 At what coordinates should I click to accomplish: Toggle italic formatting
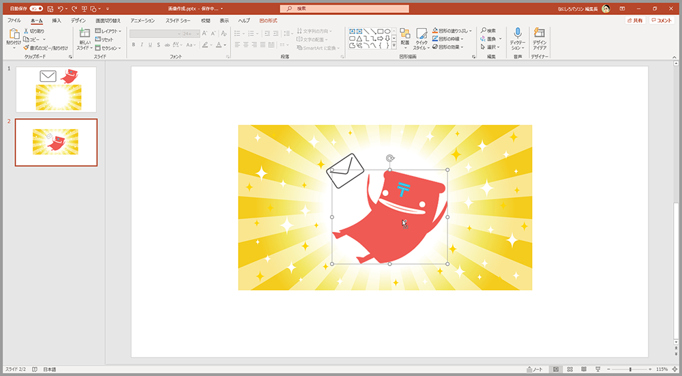pyautogui.click(x=142, y=45)
